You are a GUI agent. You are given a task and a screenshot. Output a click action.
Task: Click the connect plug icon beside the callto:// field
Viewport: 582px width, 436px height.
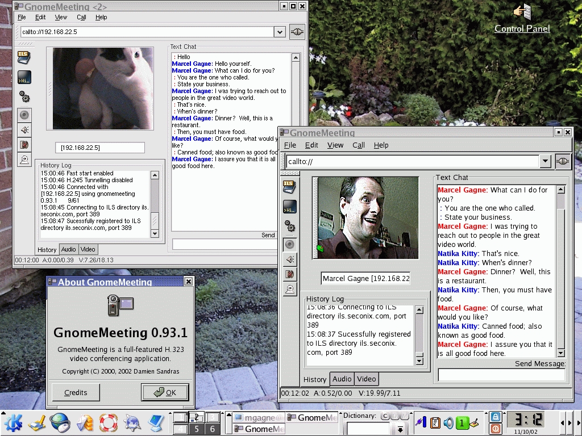(x=562, y=161)
